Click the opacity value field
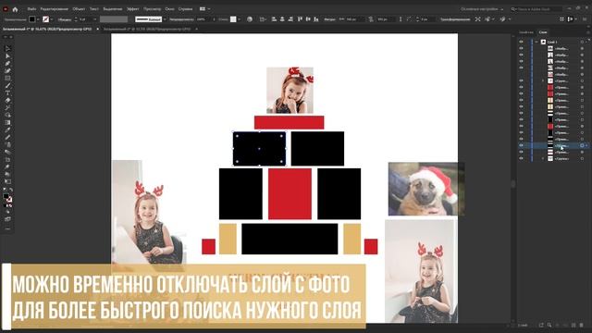This screenshot has width=592, height=333. pos(203,19)
